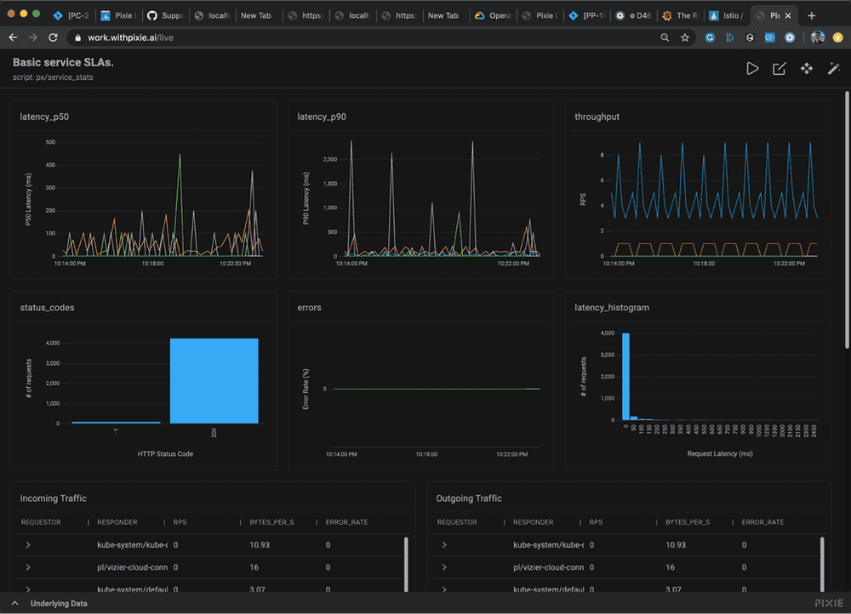
Task: Click the user profile avatar icon
Action: (x=817, y=37)
